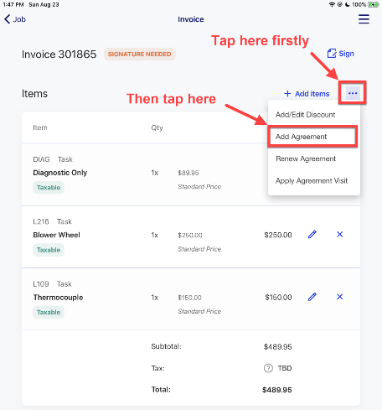382x410 pixels.
Task: Edit Thermocouple with pencil icon
Action: [312, 297]
